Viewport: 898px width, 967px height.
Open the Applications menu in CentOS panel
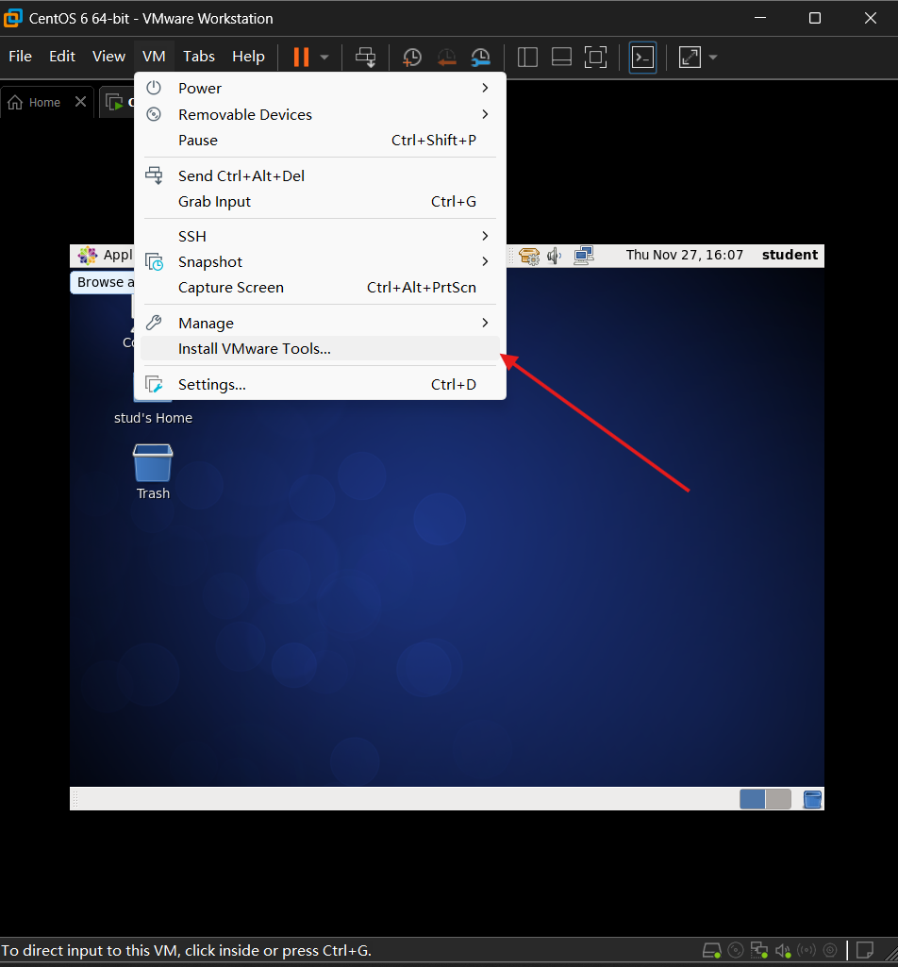tap(106, 255)
